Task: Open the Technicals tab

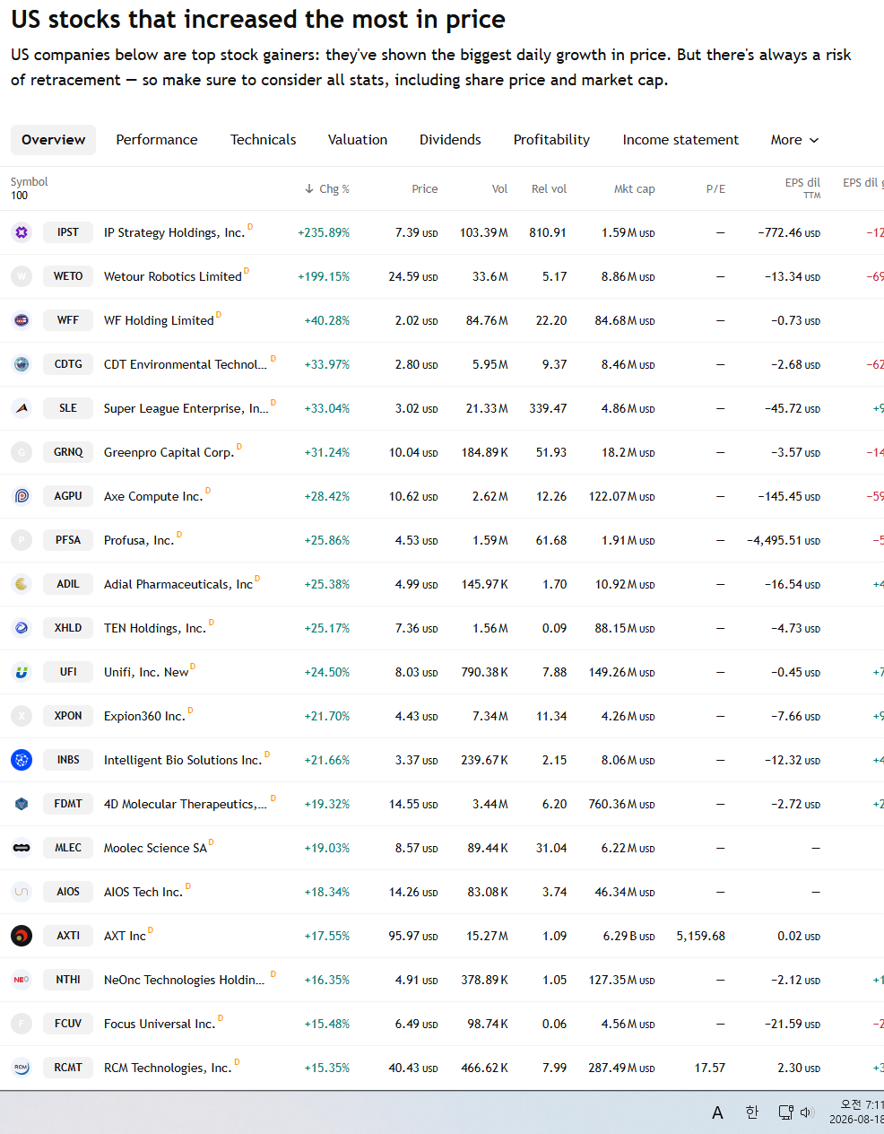Action: coord(263,140)
